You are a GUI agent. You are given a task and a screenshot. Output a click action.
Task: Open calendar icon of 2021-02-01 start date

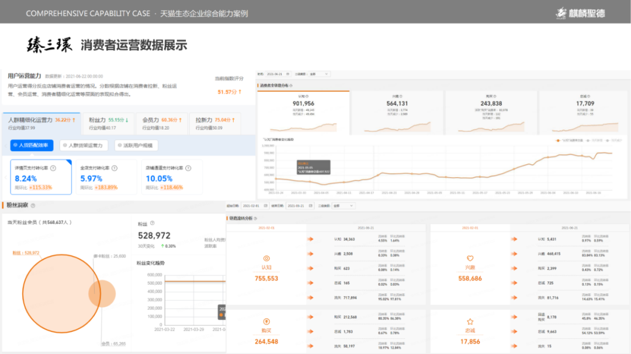pyautogui.click(x=266, y=206)
